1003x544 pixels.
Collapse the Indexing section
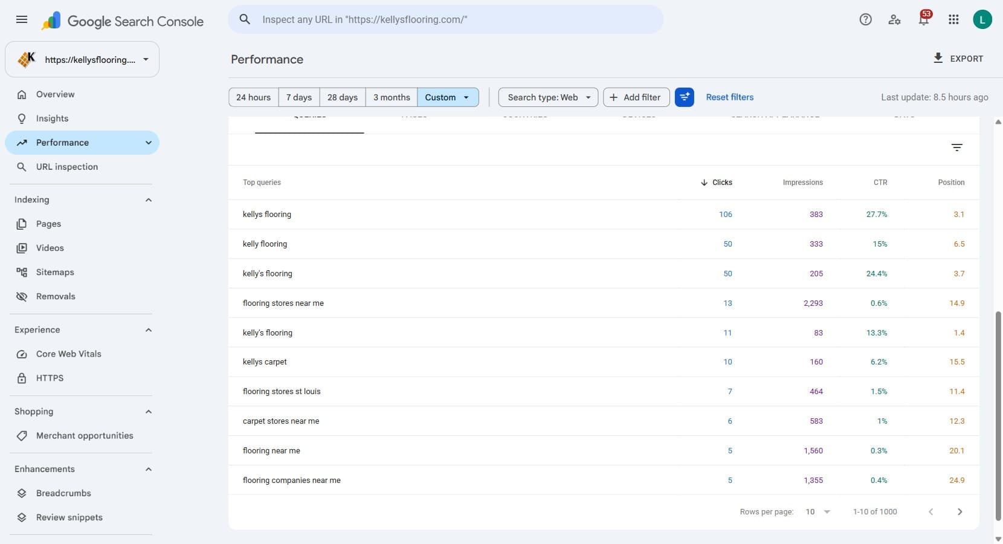[x=149, y=200]
